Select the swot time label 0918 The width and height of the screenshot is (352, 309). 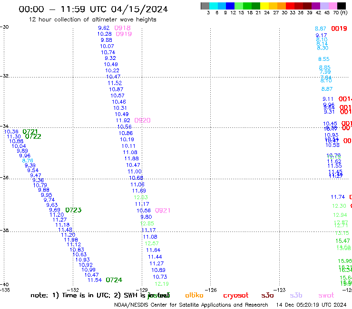click(x=122, y=28)
